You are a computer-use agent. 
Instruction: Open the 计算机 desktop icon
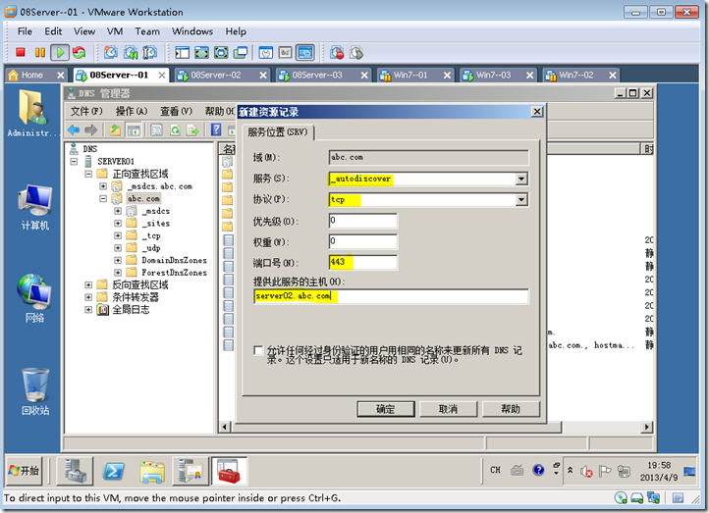click(34, 207)
